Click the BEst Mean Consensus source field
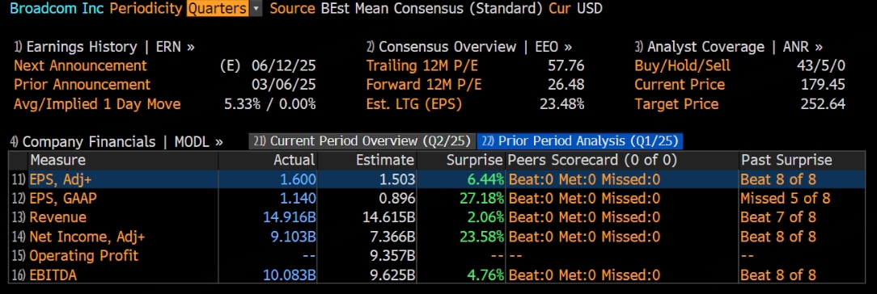877x294 pixels. point(432,8)
